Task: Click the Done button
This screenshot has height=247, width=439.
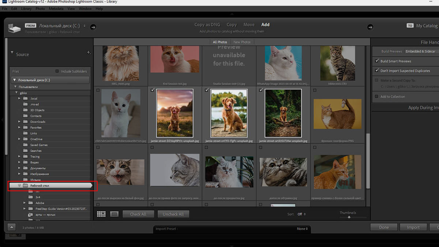Action: (x=384, y=227)
